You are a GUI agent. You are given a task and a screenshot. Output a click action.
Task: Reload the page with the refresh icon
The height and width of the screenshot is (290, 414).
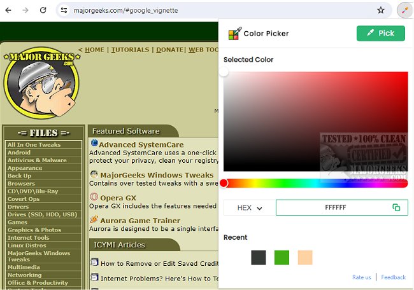coord(43,10)
